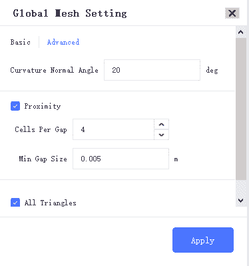Click the Min Gap Size label
The width and height of the screenshot is (249, 266).
coord(43,159)
